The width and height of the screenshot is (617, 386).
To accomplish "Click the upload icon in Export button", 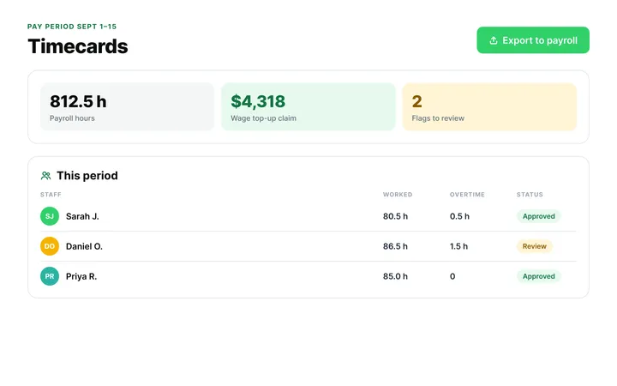I will tap(494, 40).
